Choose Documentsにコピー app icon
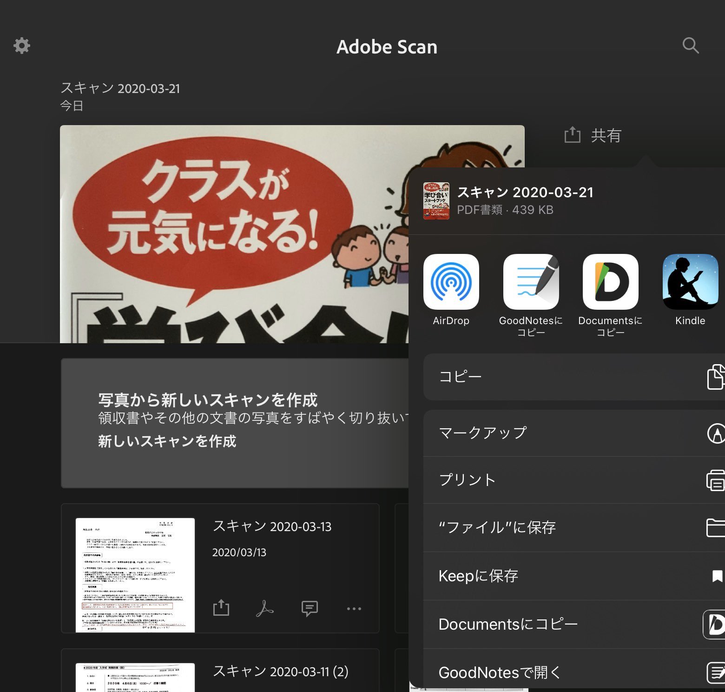This screenshot has width=725, height=692. click(610, 282)
